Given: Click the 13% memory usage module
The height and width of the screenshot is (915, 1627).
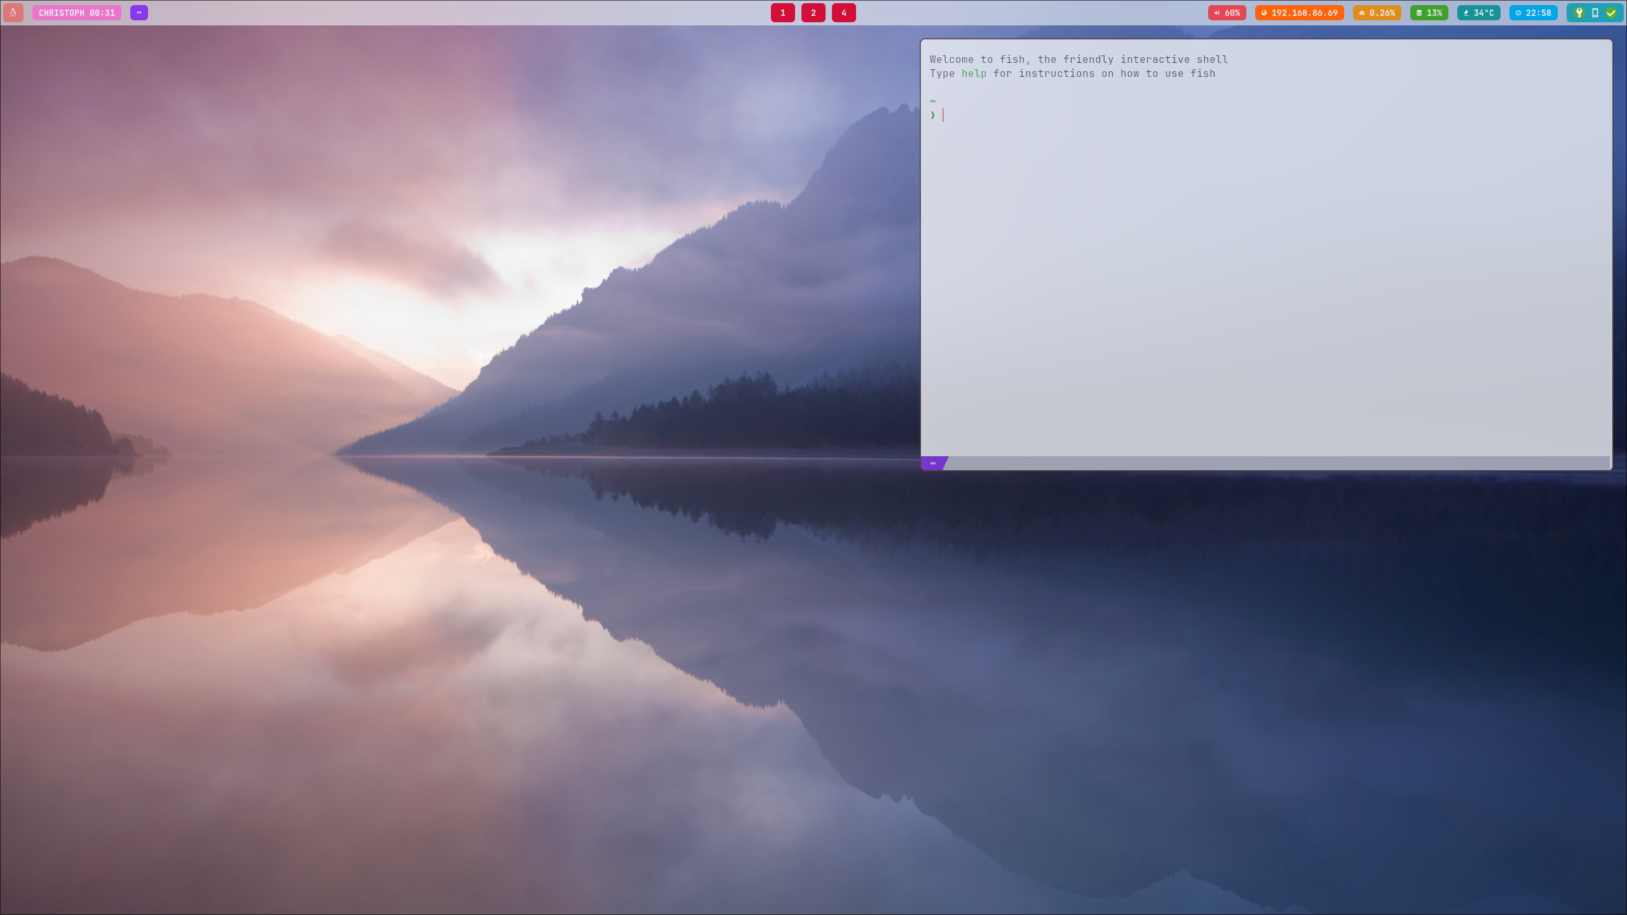Looking at the screenshot, I should tap(1429, 13).
